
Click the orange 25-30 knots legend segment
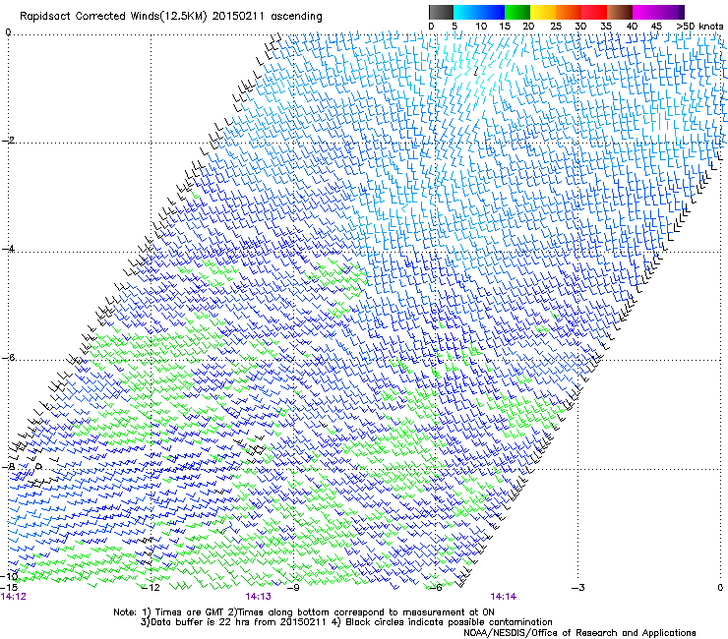tap(569, 12)
